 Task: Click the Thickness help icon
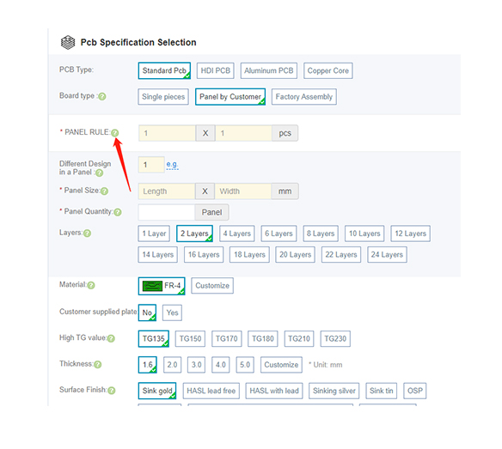pyautogui.click(x=98, y=365)
